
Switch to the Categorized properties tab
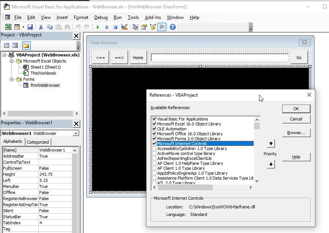pos(38,142)
